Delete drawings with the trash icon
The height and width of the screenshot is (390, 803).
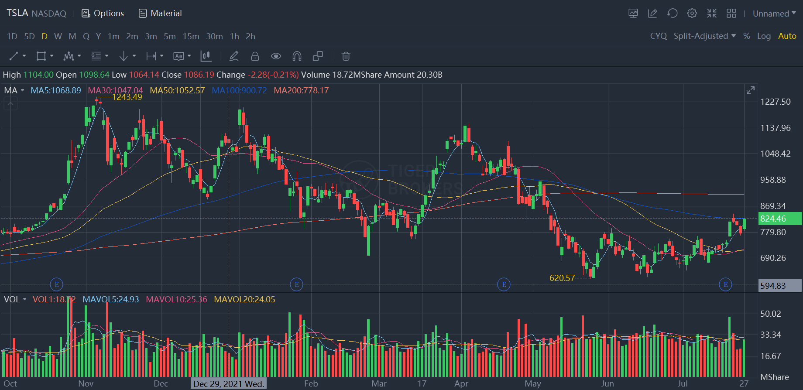pyautogui.click(x=346, y=56)
